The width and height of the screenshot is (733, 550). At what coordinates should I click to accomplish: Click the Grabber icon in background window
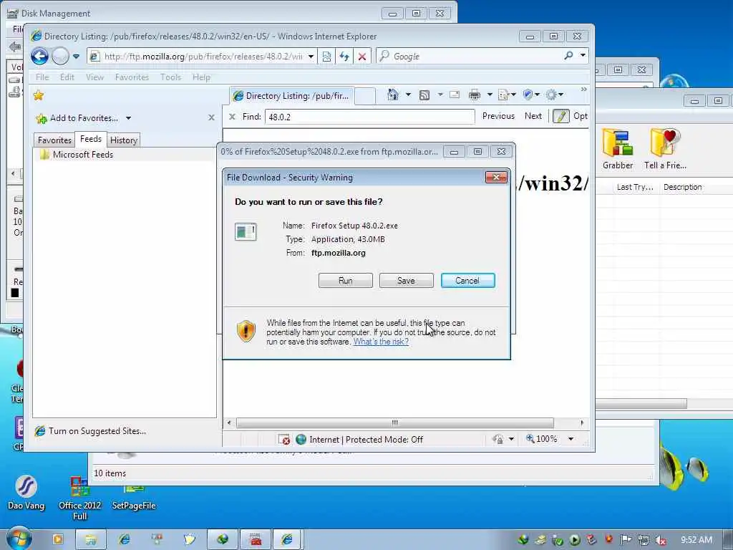[x=618, y=149]
